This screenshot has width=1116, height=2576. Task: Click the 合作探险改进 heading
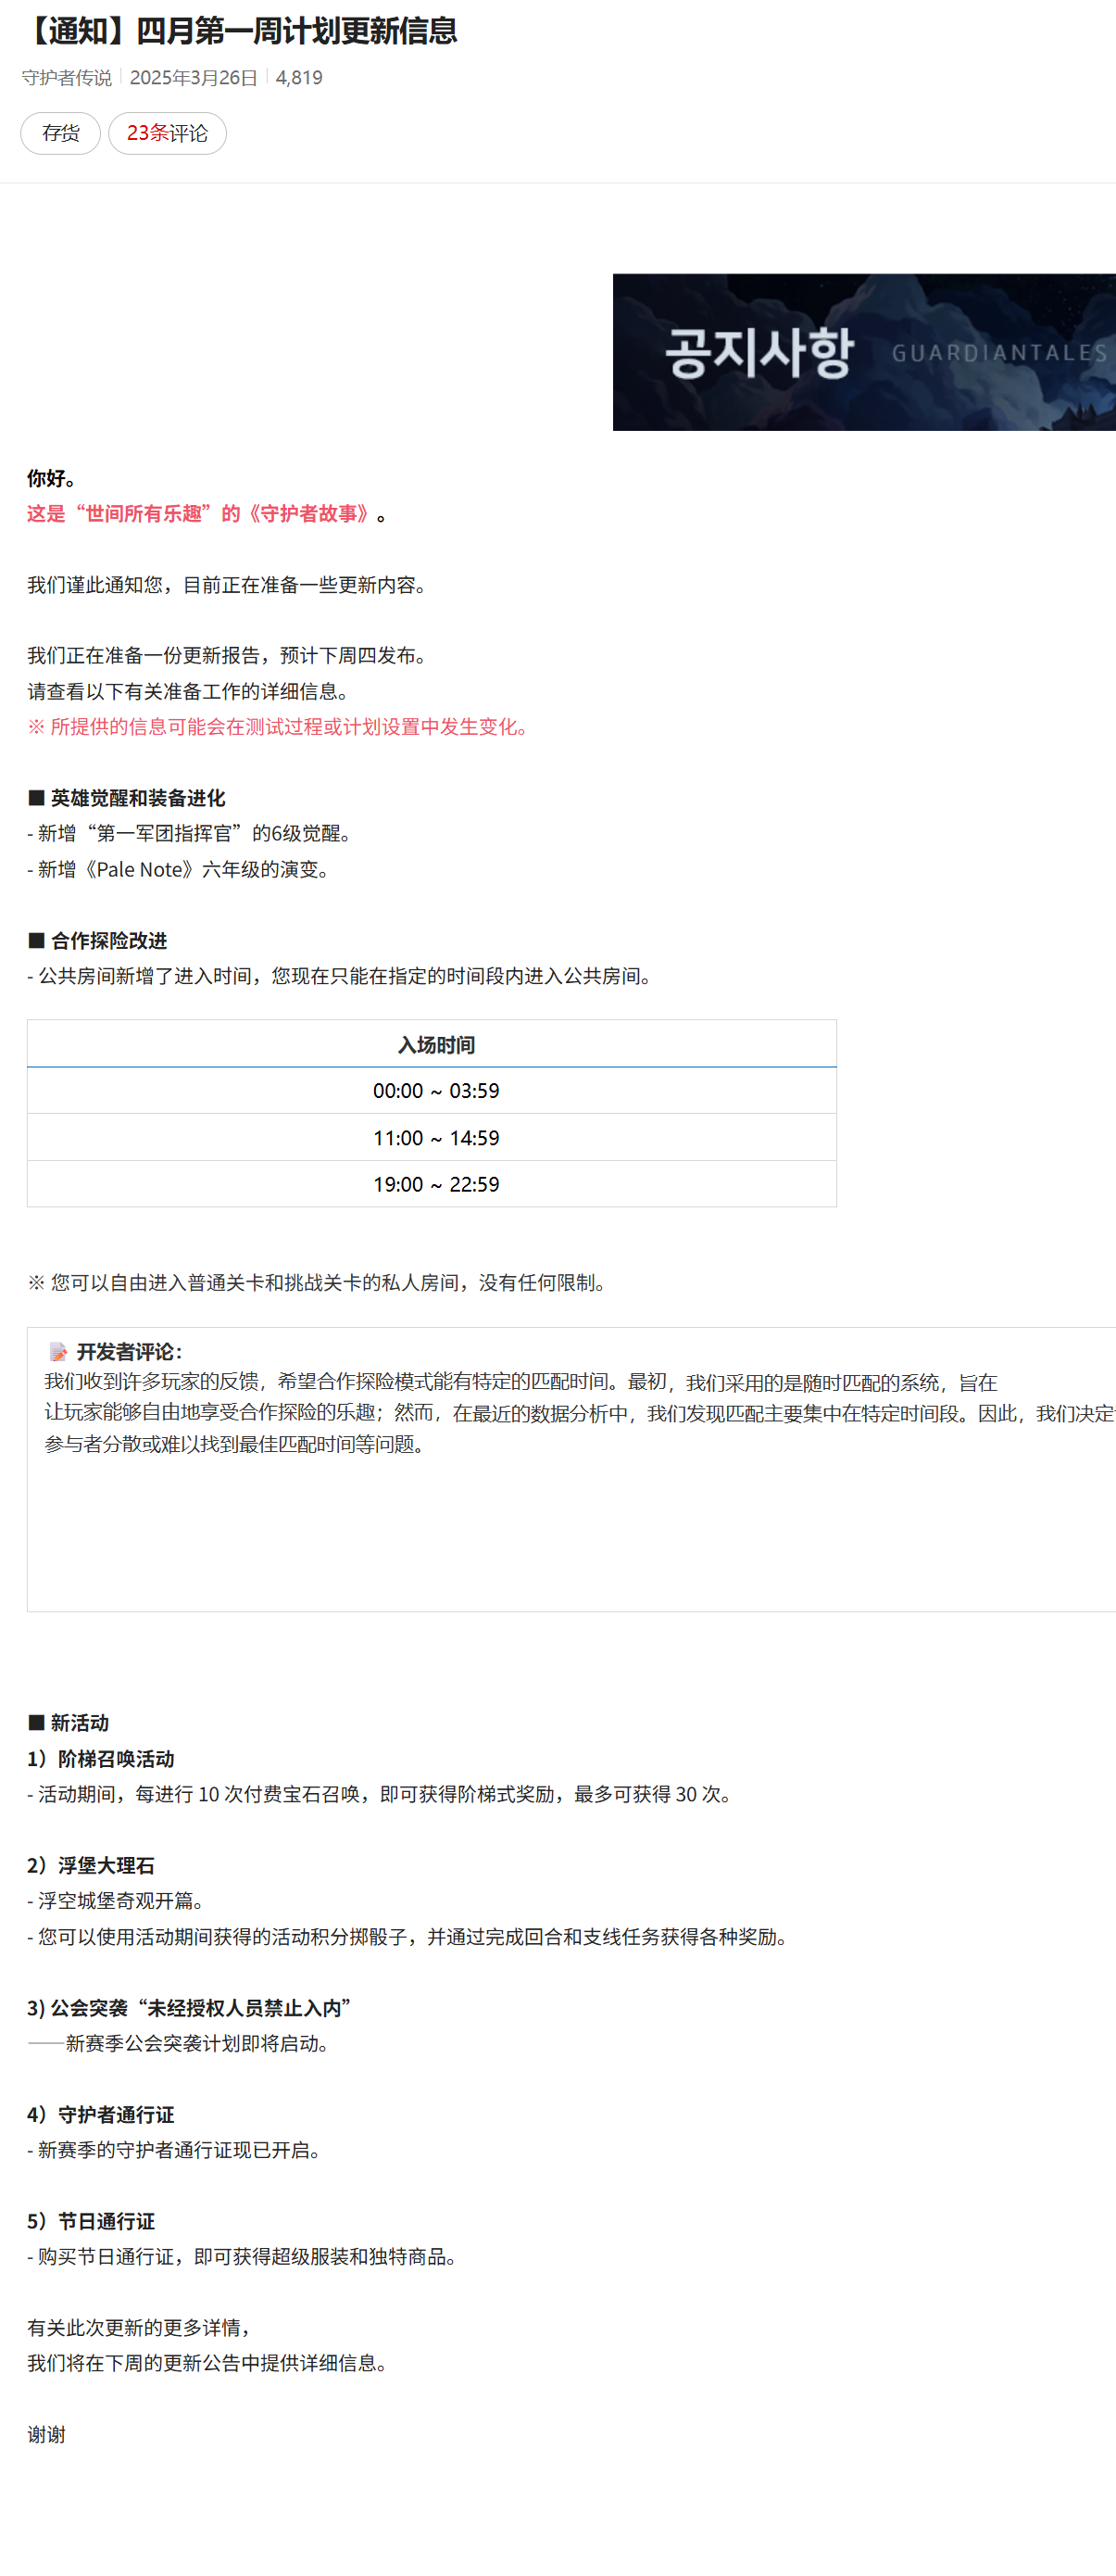click(x=98, y=941)
